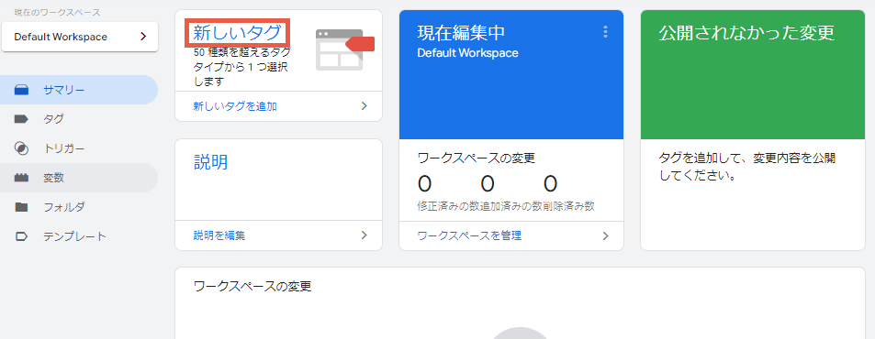Image resolution: width=875 pixels, height=339 pixels.
Task: Click the トリガー circle icon
Action: 21,148
